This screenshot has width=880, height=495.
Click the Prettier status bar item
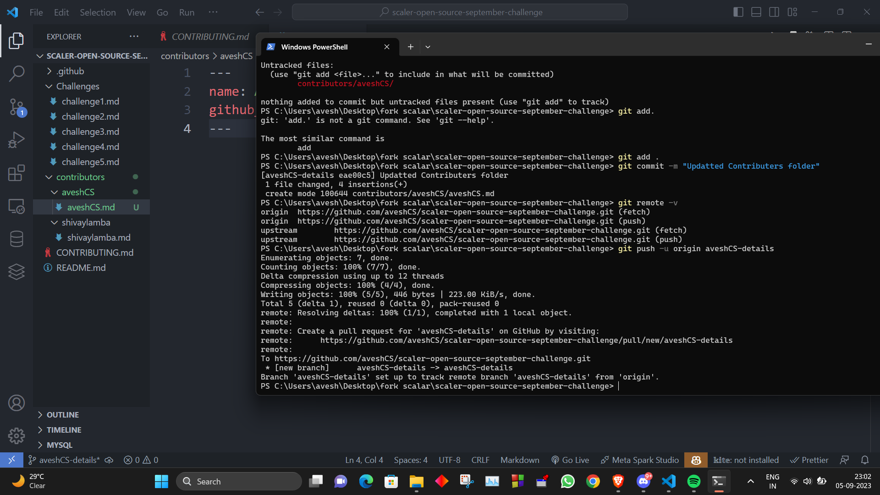(809, 460)
